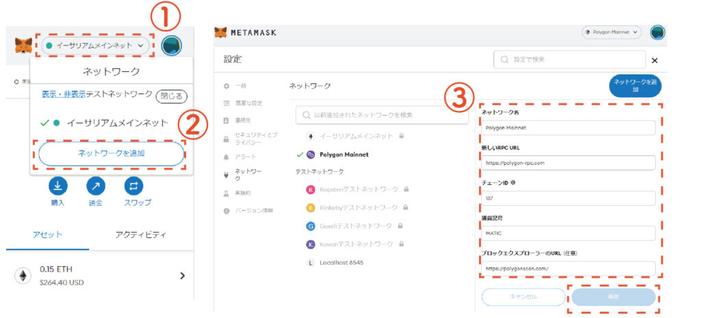Viewport: 701px width, 318px height.
Task: Click the 設定で検索 search field
Action: coord(570,59)
